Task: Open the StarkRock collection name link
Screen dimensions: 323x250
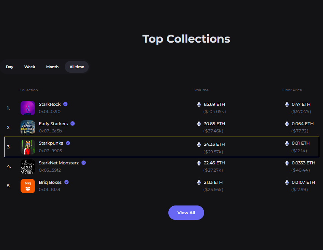Action: (50, 104)
